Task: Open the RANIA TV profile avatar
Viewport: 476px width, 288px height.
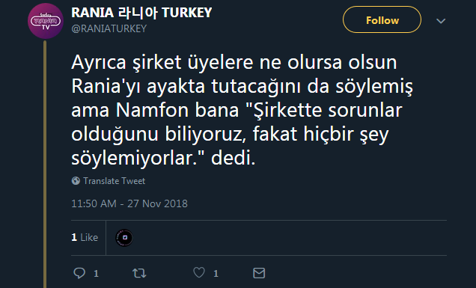Action: tap(46, 21)
